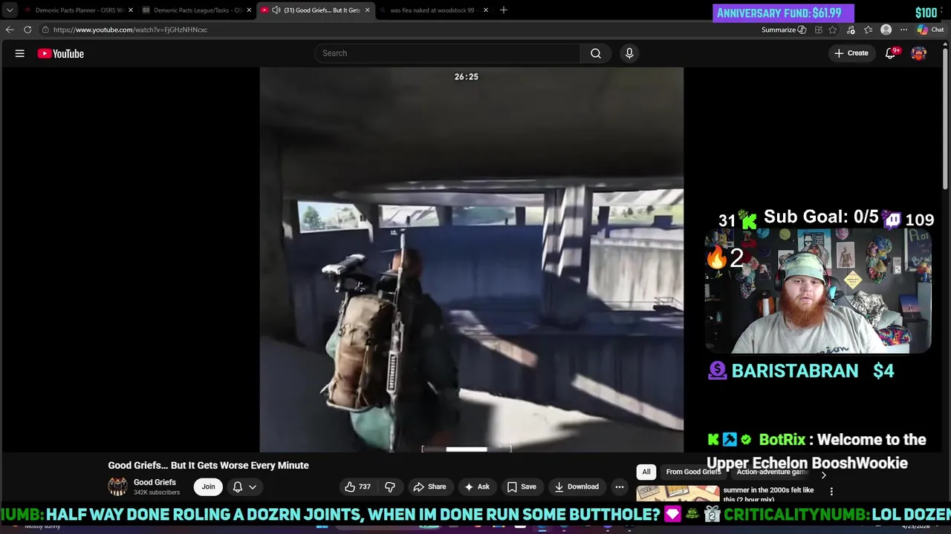Image resolution: width=951 pixels, height=534 pixels.
Task: Focus the YouTube search field
Action: [x=447, y=53]
